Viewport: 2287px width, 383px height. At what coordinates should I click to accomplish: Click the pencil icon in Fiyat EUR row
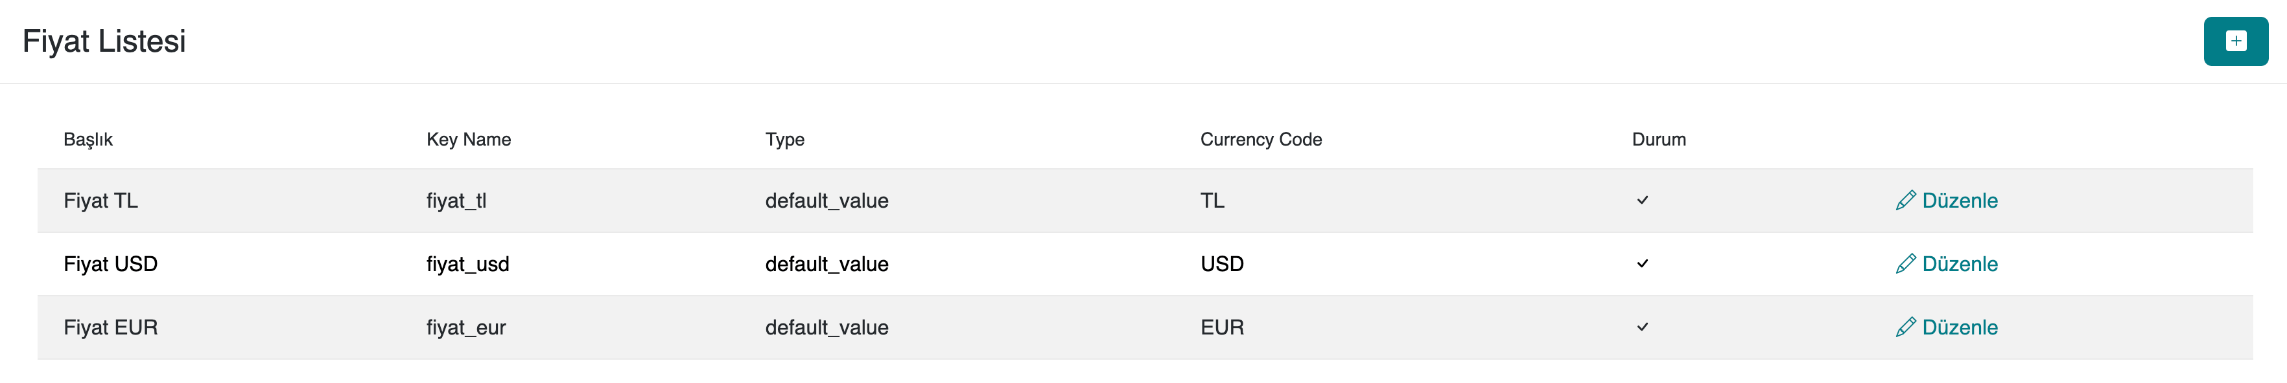click(x=1905, y=327)
